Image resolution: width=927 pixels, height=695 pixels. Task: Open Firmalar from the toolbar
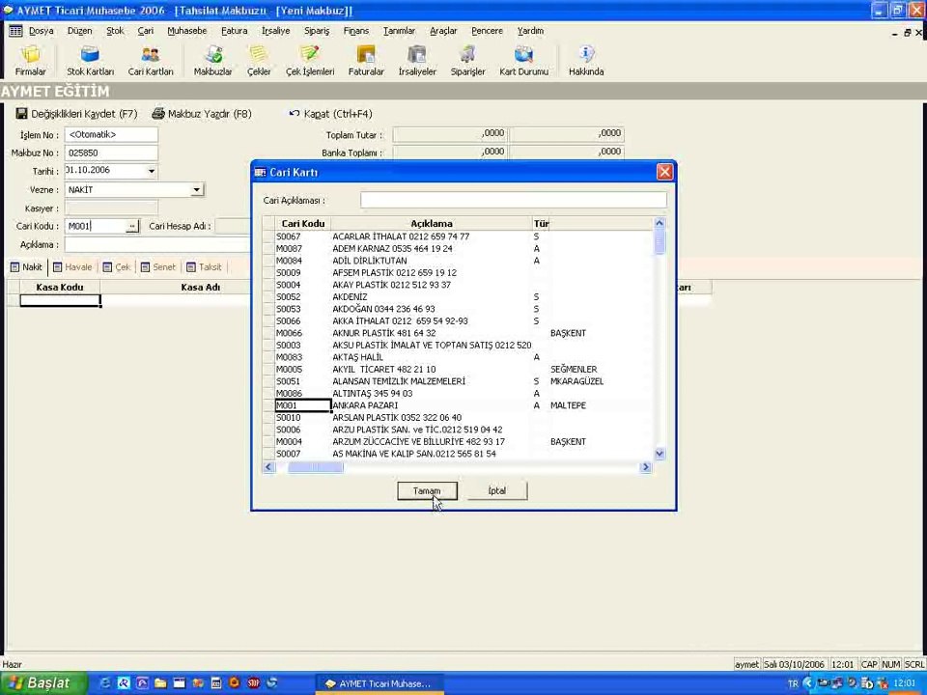pyautogui.click(x=30, y=60)
